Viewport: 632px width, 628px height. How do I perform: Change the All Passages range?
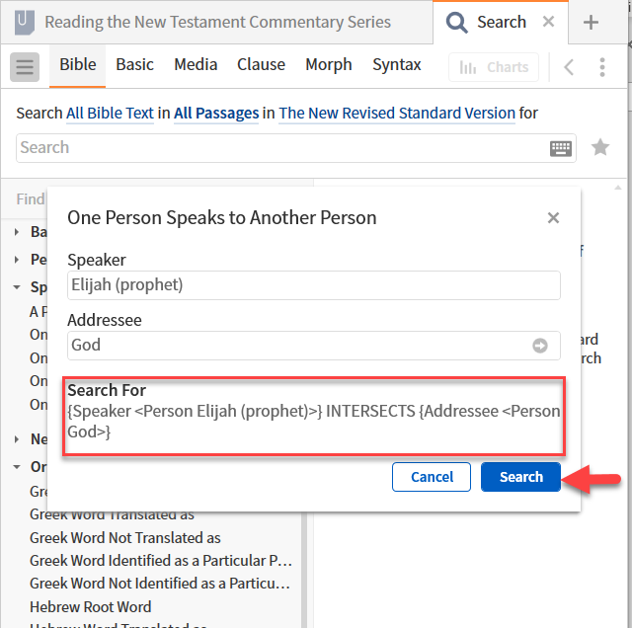coord(216,114)
